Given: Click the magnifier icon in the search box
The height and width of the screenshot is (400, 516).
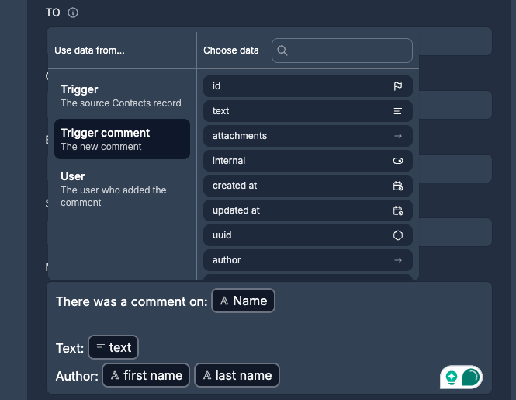Looking at the screenshot, I should point(282,50).
